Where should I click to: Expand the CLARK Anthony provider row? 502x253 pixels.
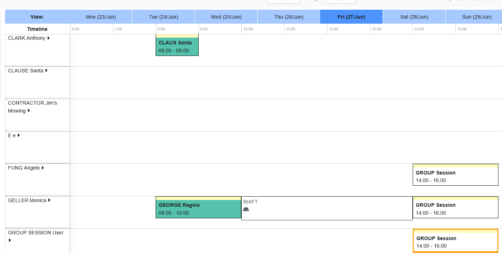pyautogui.click(x=48, y=38)
